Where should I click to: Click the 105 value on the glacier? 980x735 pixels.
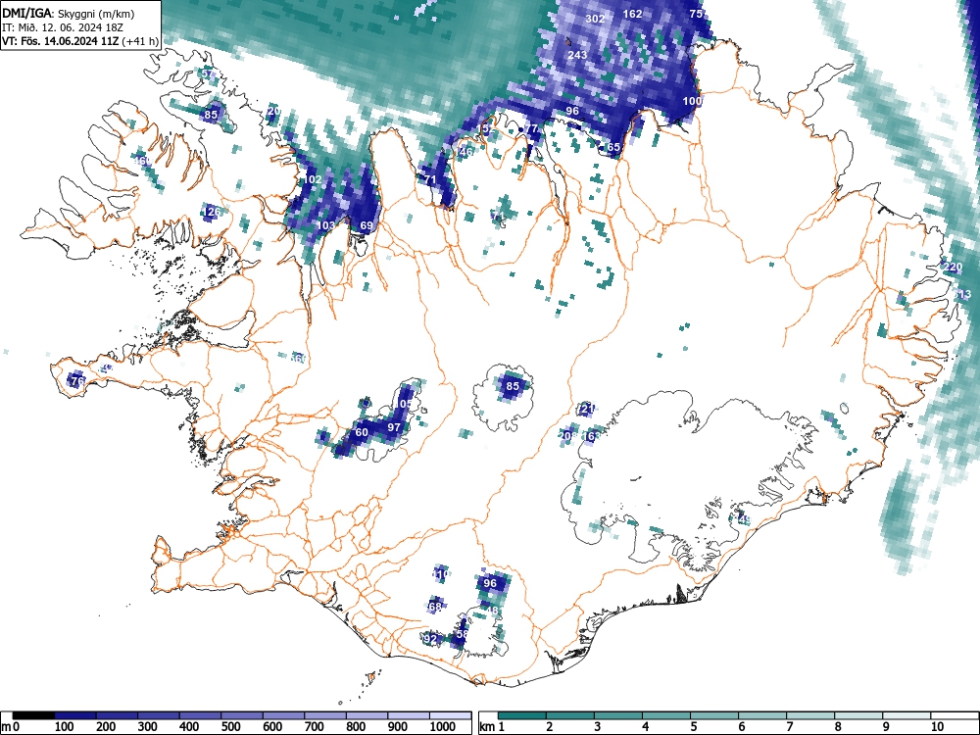pyautogui.click(x=404, y=404)
